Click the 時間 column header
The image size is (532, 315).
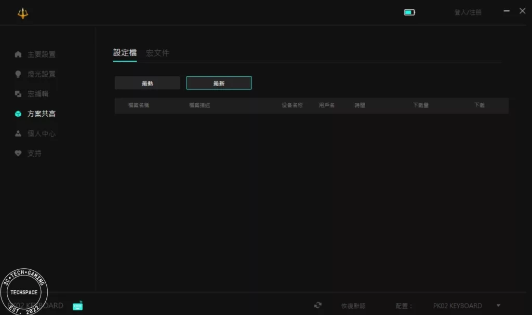[x=360, y=105]
